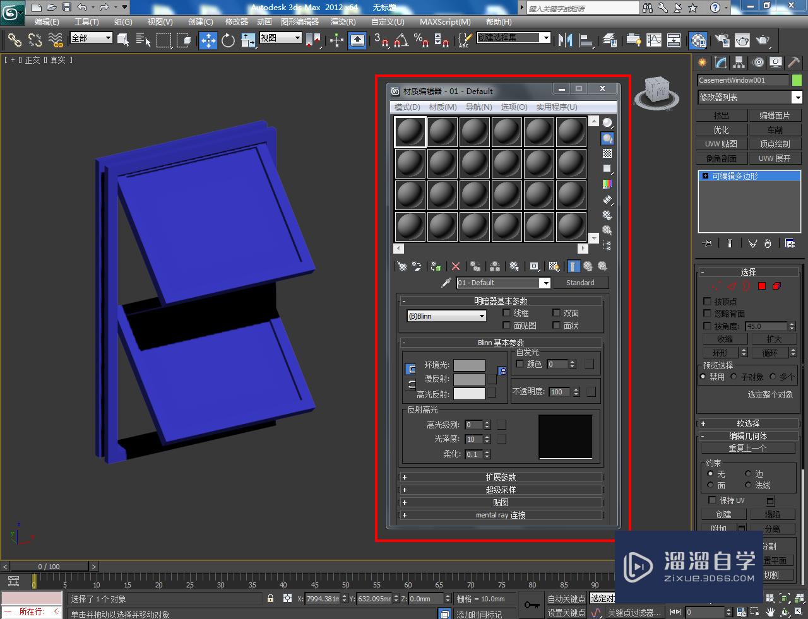This screenshot has height=619, width=808.
Task: Click the 收缩 (Shrink) selection button
Action: 725,339
